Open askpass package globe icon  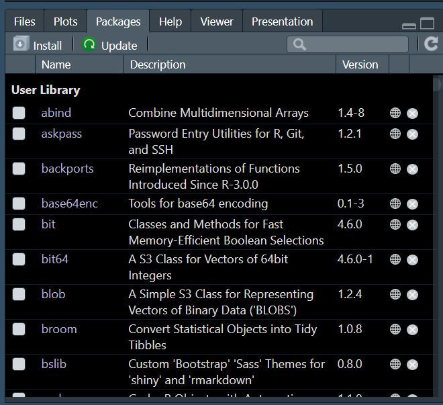click(x=395, y=134)
